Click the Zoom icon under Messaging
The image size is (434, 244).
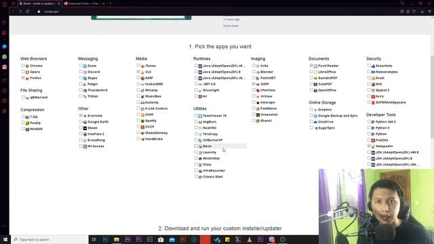(x=85, y=66)
